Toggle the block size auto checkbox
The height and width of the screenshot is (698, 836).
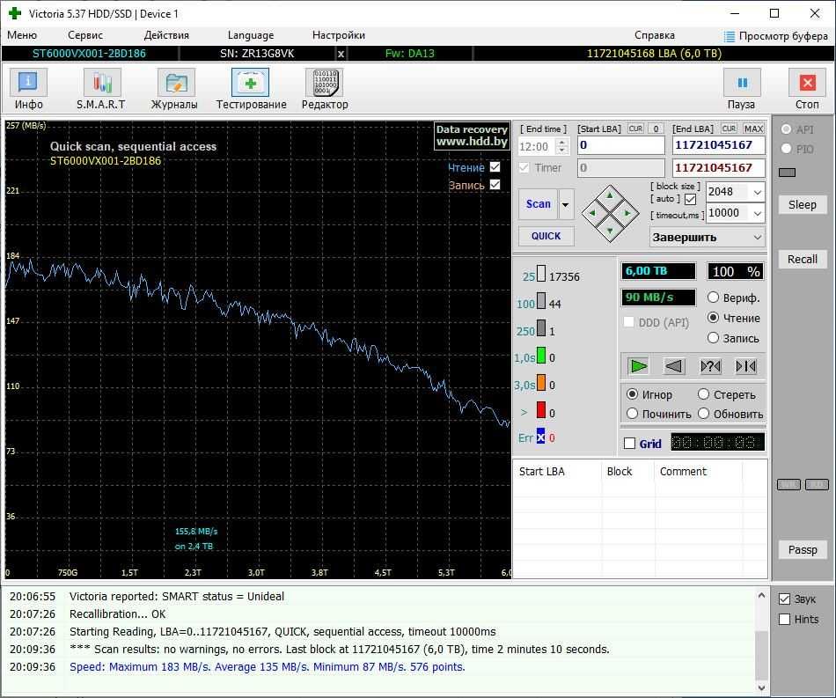pos(691,200)
